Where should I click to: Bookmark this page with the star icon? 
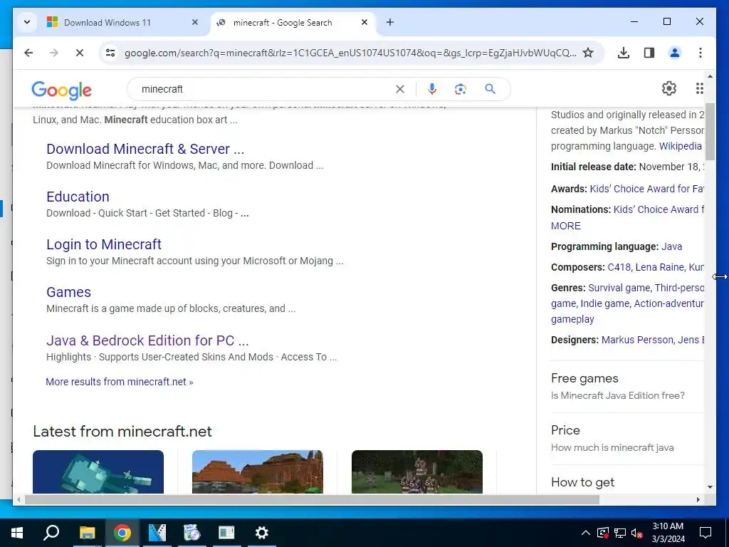(588, 53)
